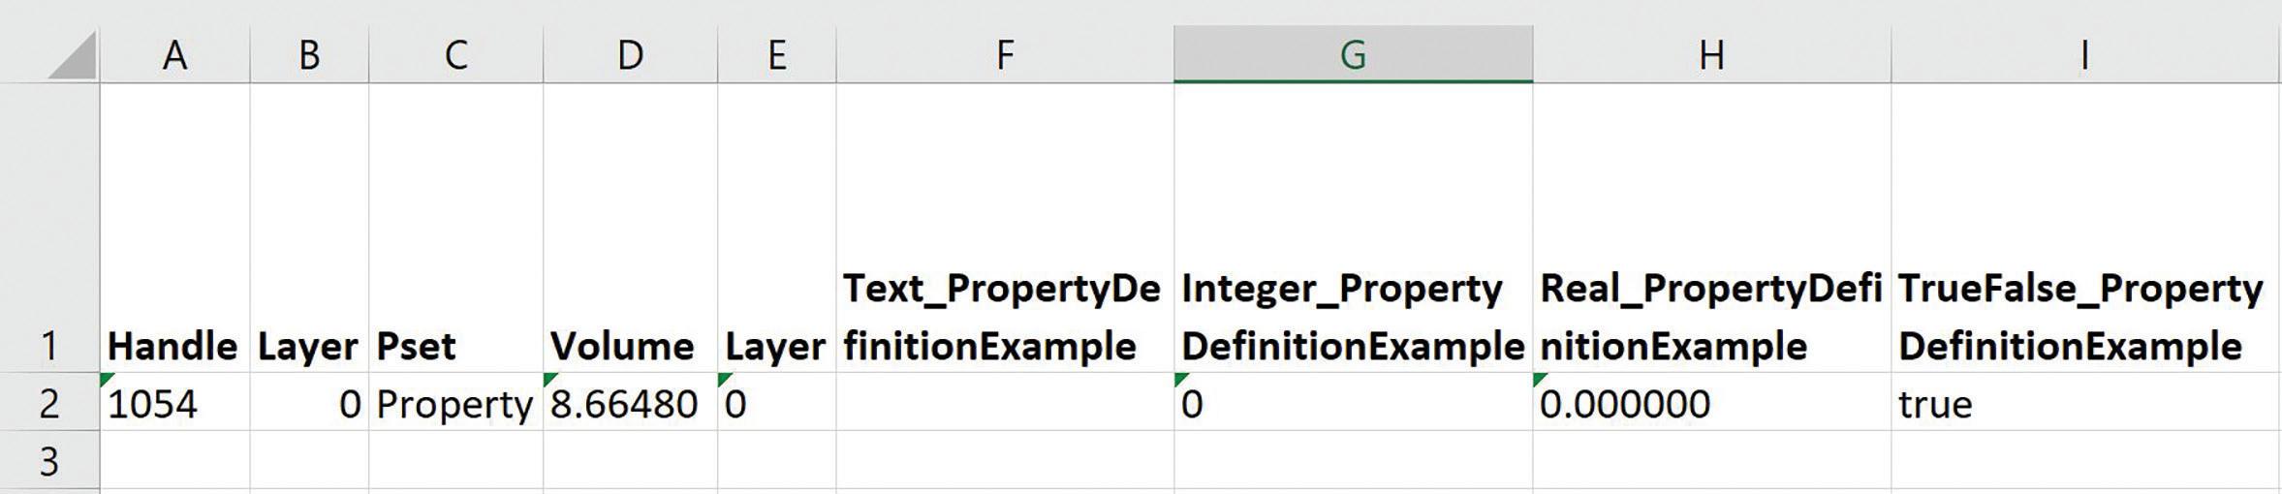Screen dimensions: 2282x494
Task: Select row 2 header
Action: 48,404
